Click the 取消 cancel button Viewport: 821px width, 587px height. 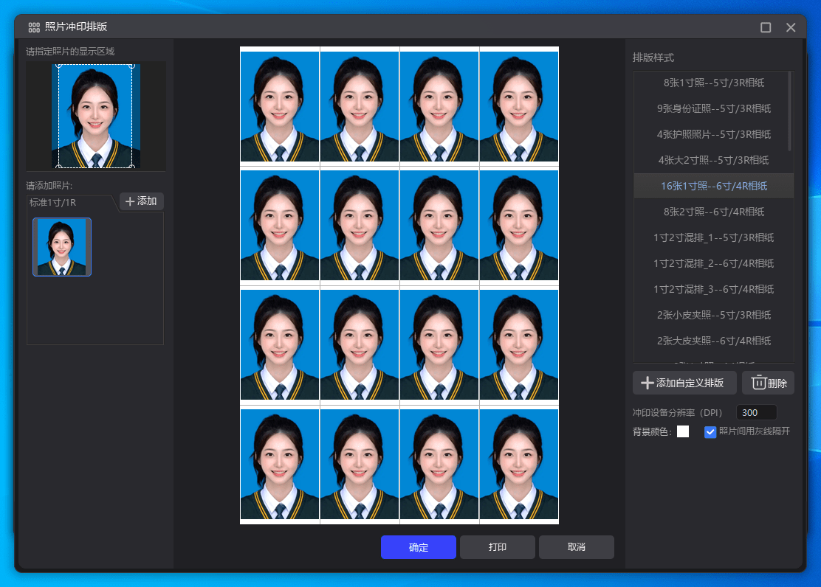coord(576,546)
